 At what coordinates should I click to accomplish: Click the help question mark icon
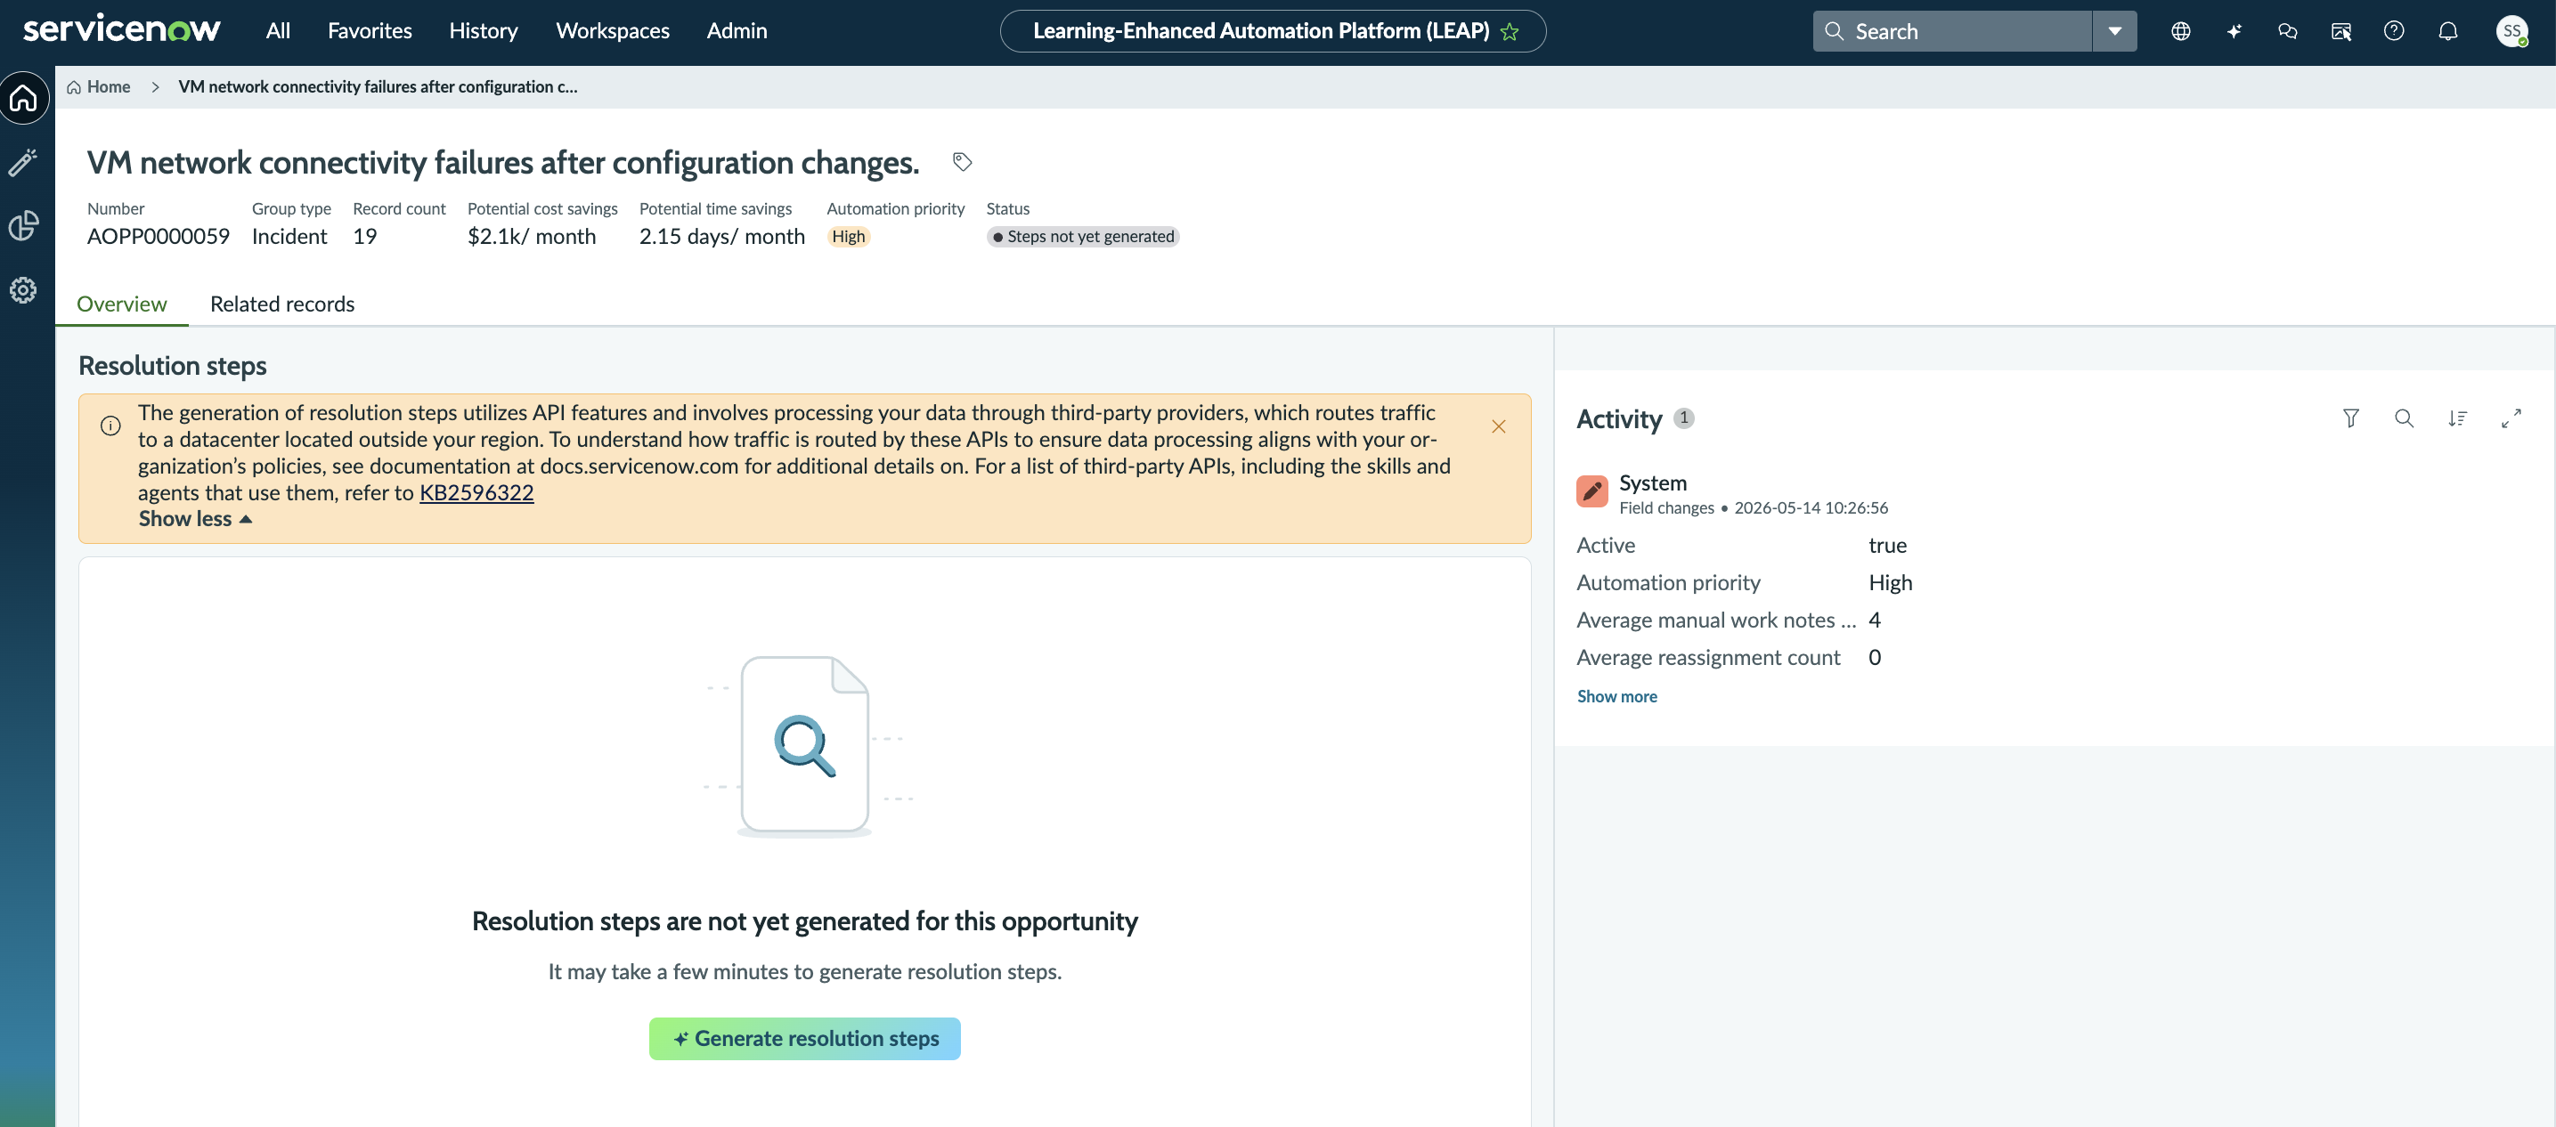[x=2393, y=31]
